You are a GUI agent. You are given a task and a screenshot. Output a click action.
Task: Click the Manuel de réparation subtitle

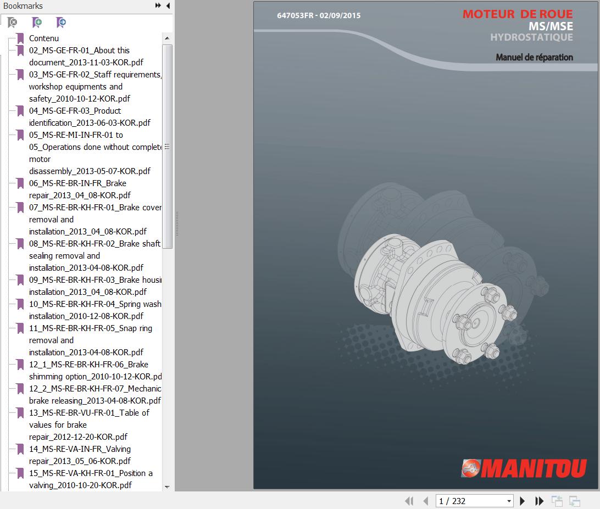tap(534, 57)
